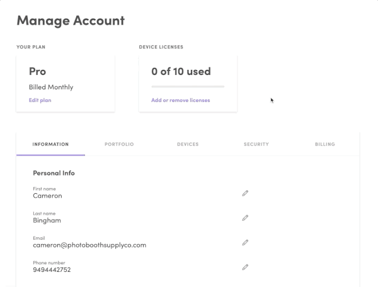The width and height of the screenshot is (378, 287).
Task: Click the Manage Account heading
Action: click(x=71, y=20)
